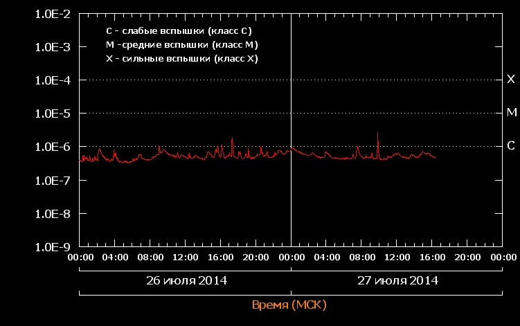Click the 1.0E-4 y-axis label
This screenshot has height=326, width=520.
click(53, 80)
